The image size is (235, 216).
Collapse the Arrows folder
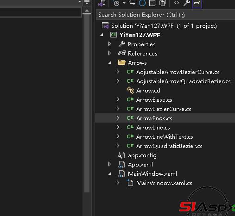coord(110,63)
